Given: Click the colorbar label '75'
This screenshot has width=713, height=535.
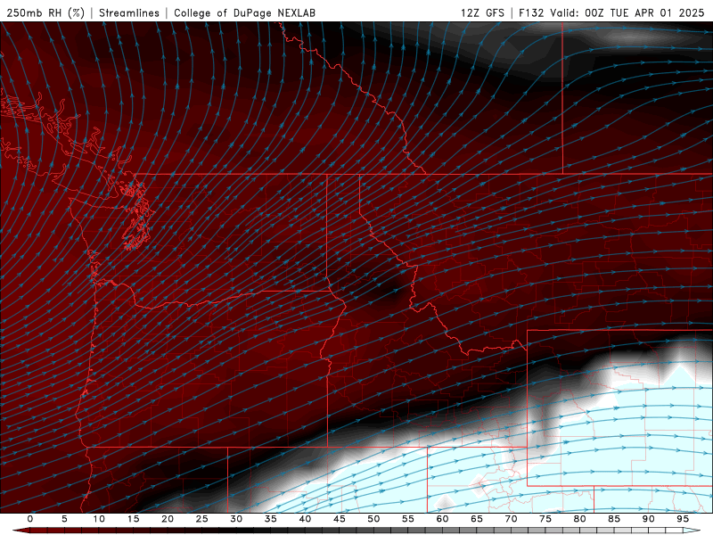Looking at the screenshot, I should [x=545, y=519].
